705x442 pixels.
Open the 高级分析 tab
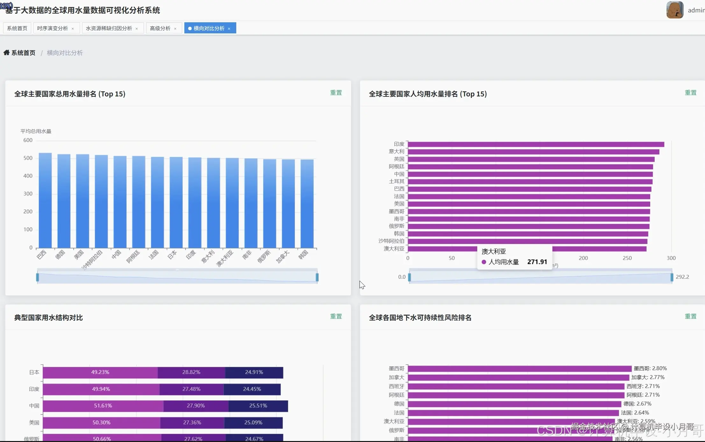coord(160,28)
